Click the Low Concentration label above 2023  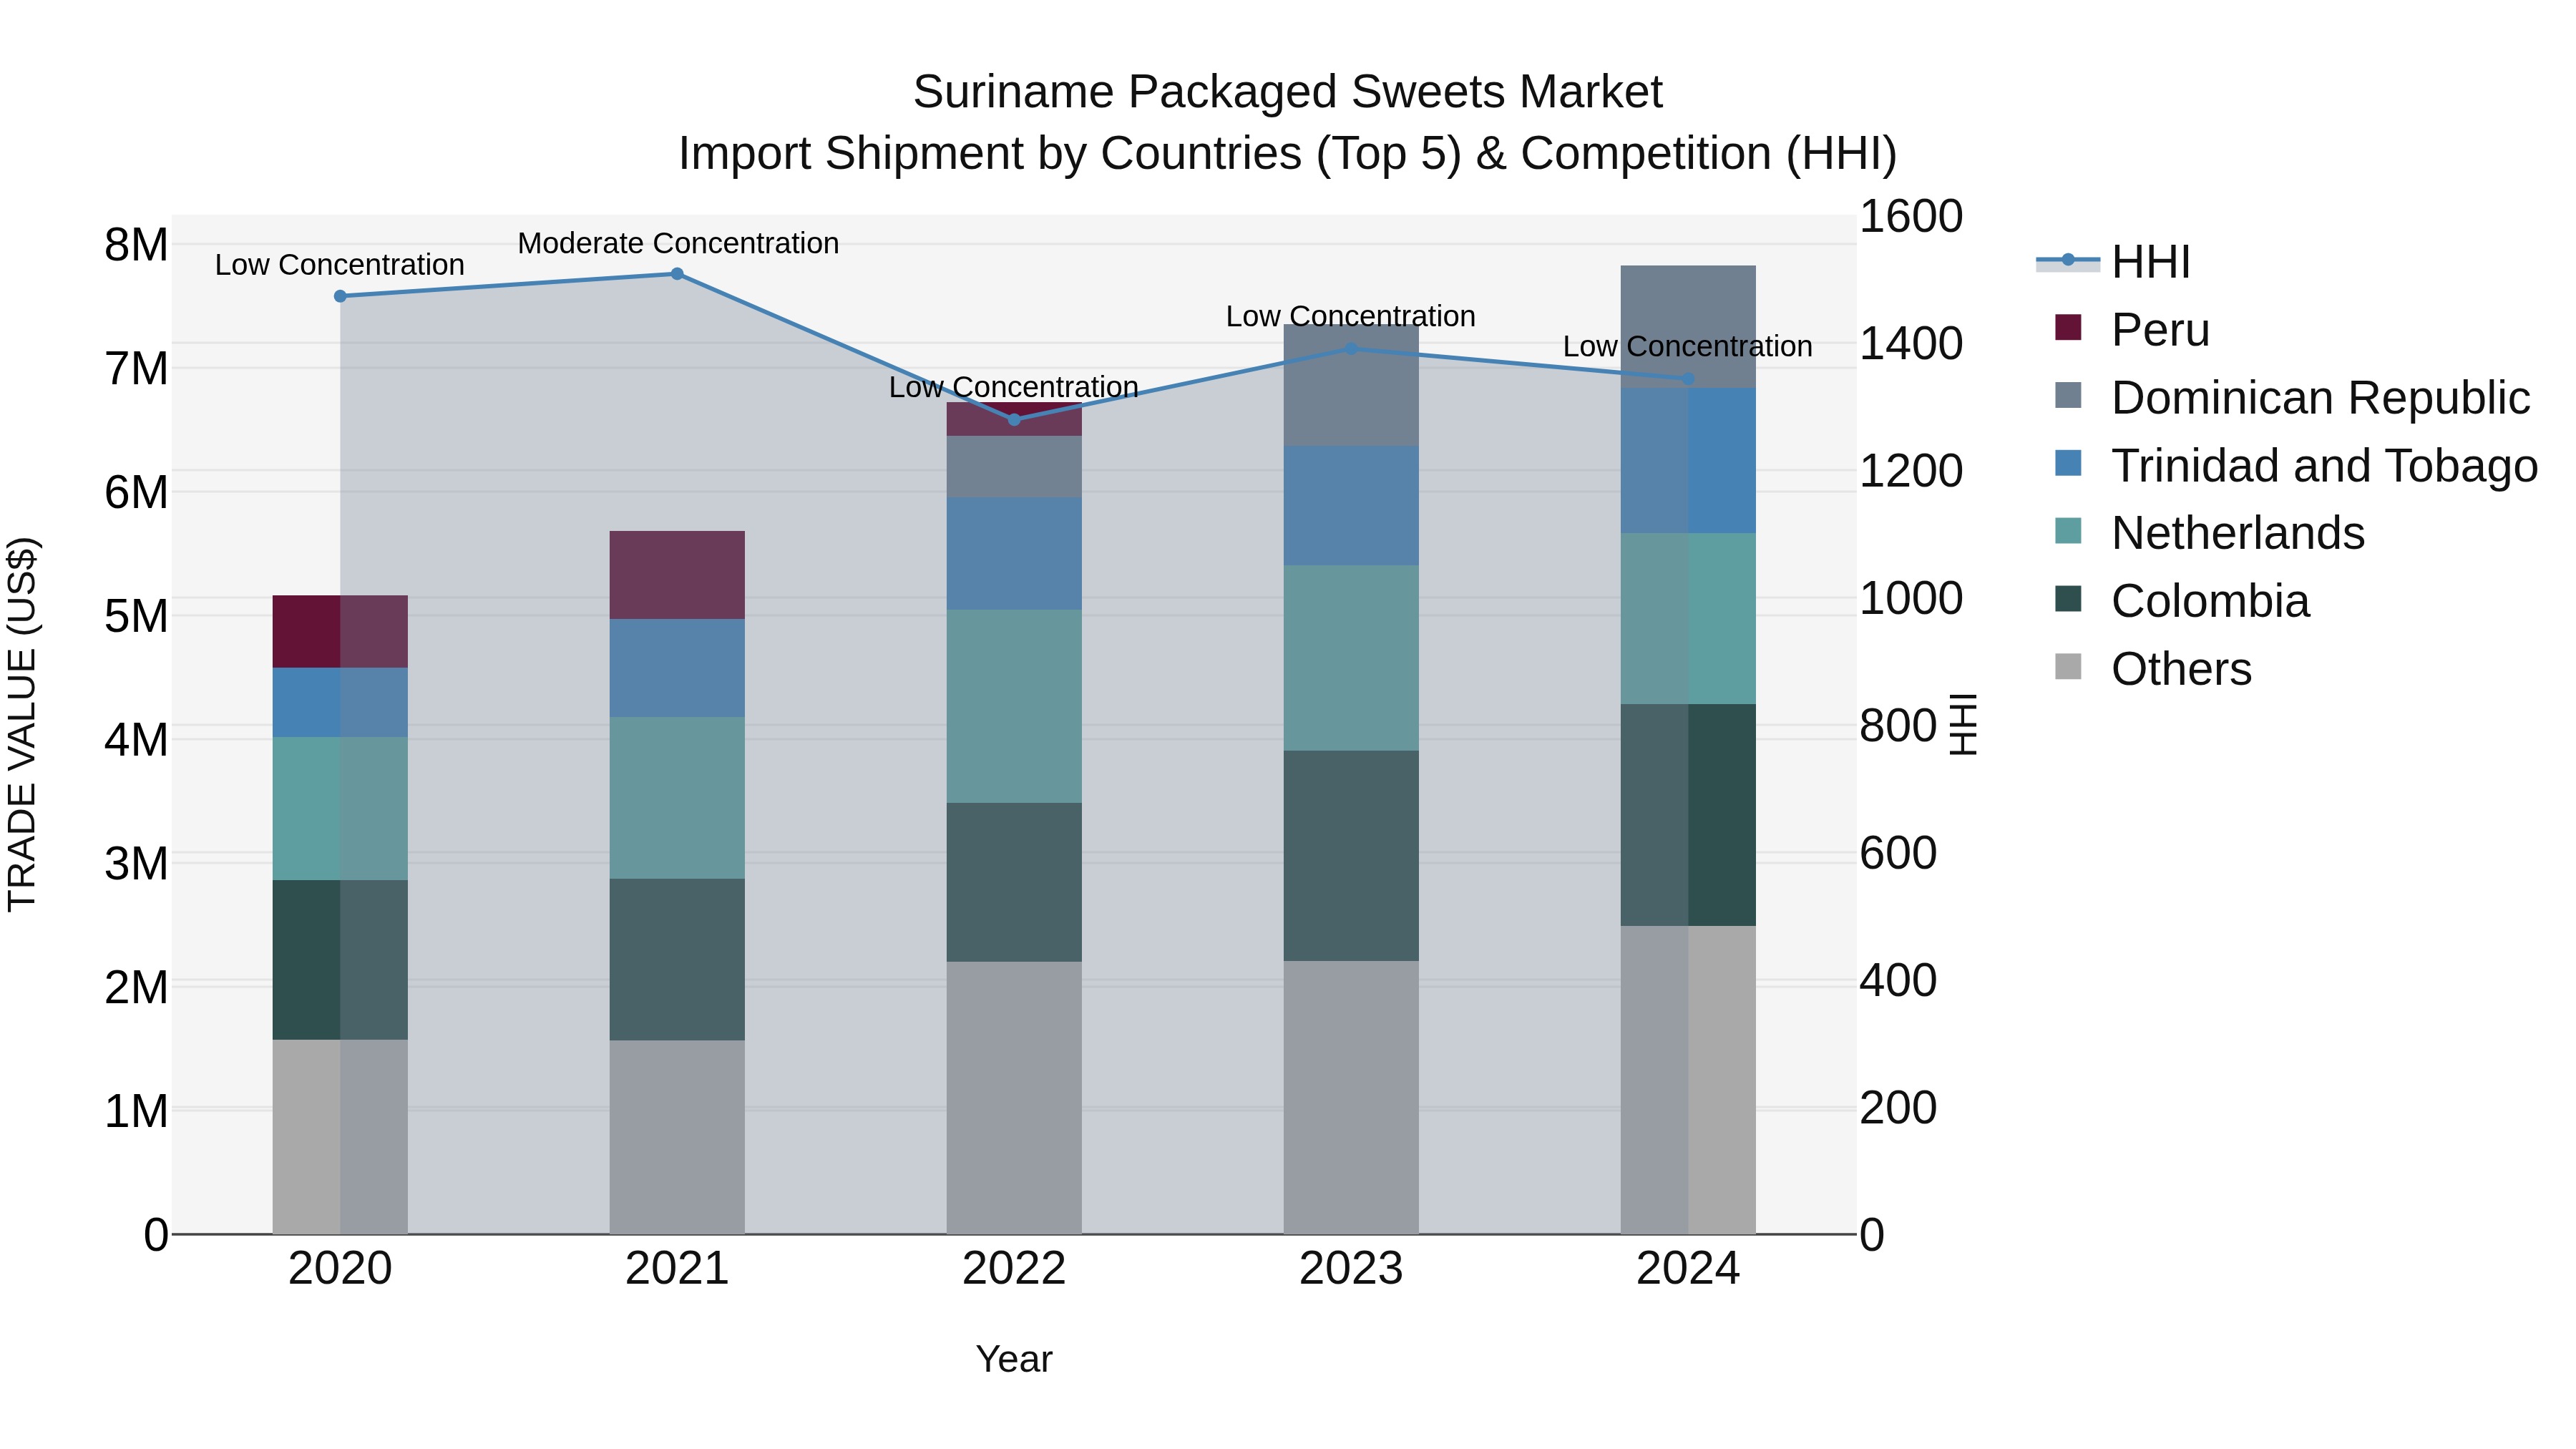(1351, 316)
